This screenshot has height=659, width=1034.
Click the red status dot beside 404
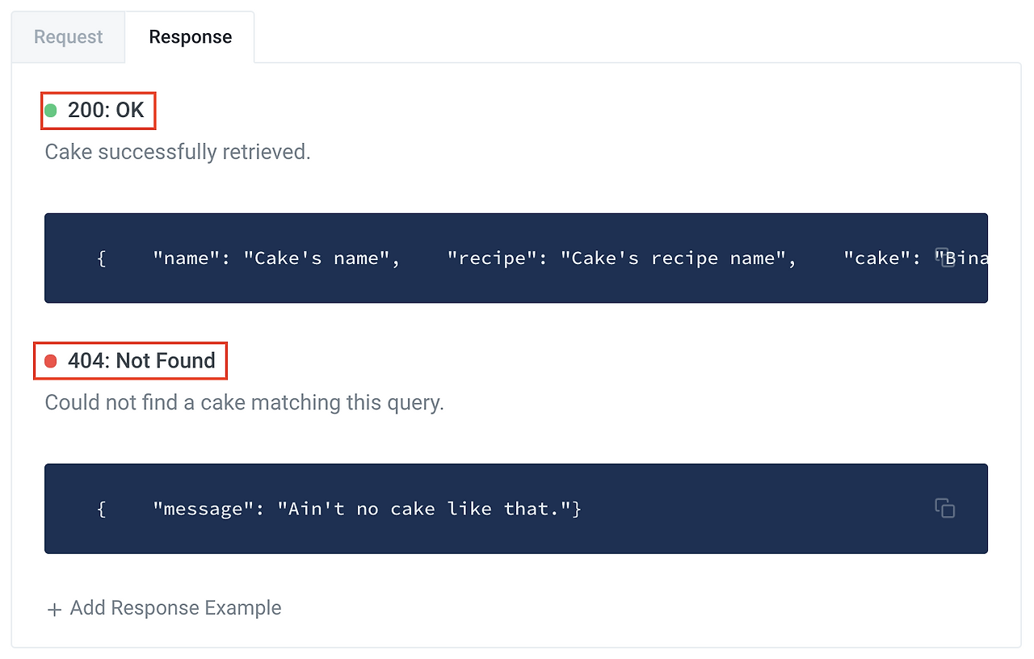click(x=51, y=361)
